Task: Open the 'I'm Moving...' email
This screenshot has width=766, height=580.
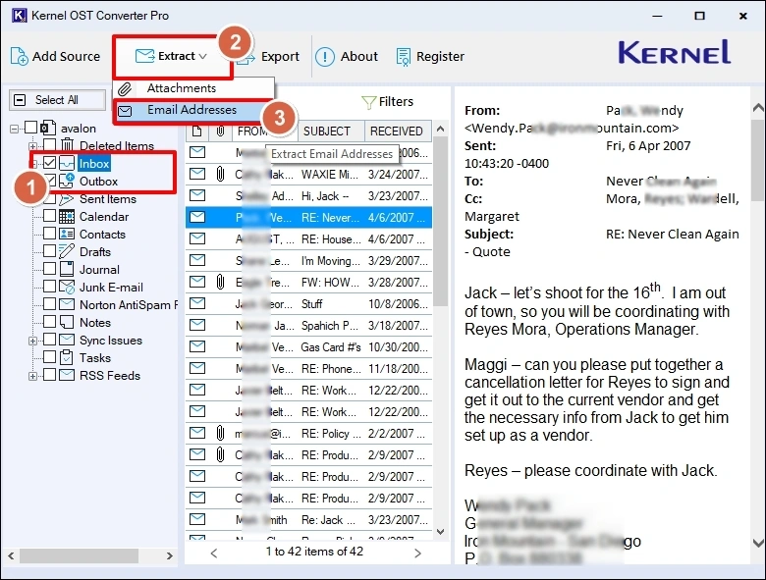Action: 308,261
